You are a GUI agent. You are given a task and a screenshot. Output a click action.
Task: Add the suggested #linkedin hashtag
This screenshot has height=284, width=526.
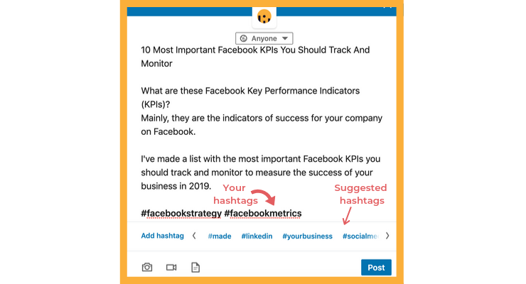tap(257, 236)
